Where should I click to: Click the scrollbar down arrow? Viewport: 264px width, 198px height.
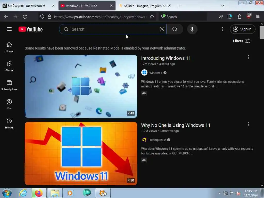pyautogui.click(x=262, y=185)
